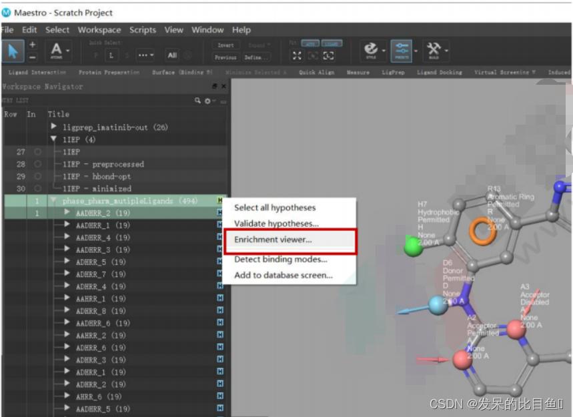This screenshot has height=417, width=573.
Task: Open Ligand Docking shortcut
Action: (439, 72)
